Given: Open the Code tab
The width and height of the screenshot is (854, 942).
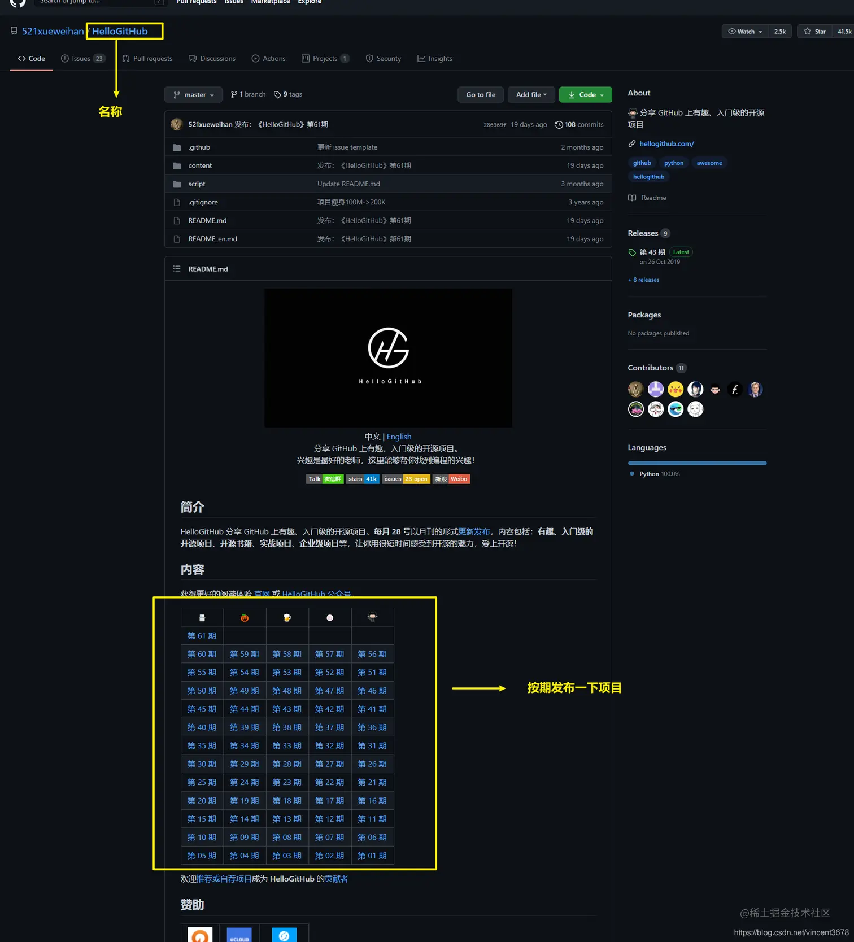Looking at the screenshot, I should click(32, 59).
